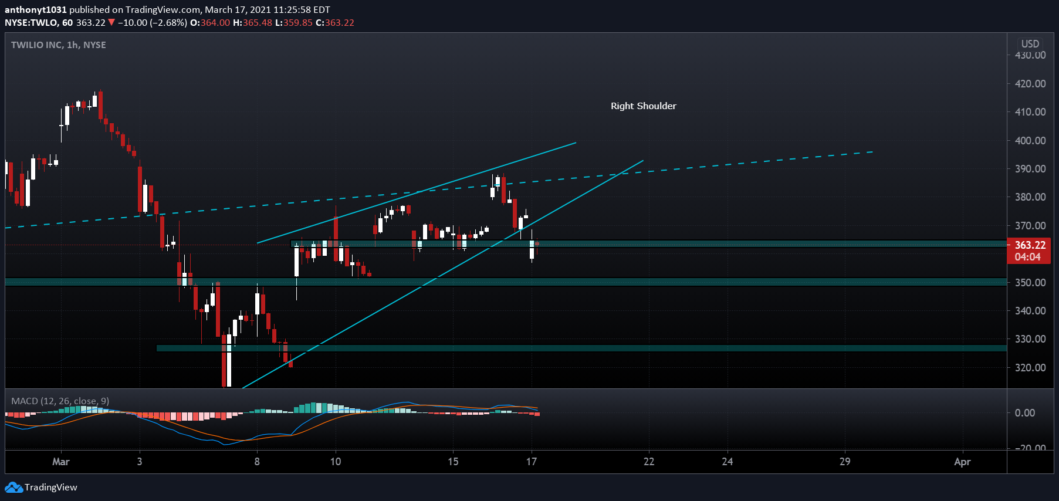Click the 'Right Shoulder' text annotation
The width and height of the screenshot is (1059, 501).
(643, 106)
